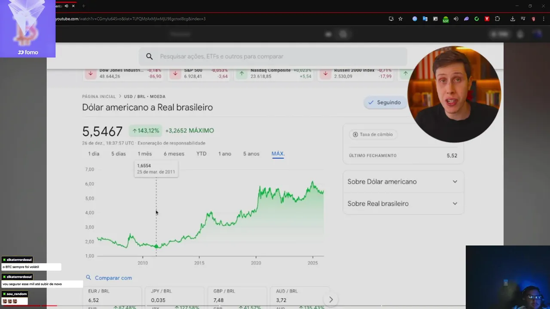Screen dimensions: 550x309
Task: Expand Sobre Real brasileiro section
Action: (403, 203)
